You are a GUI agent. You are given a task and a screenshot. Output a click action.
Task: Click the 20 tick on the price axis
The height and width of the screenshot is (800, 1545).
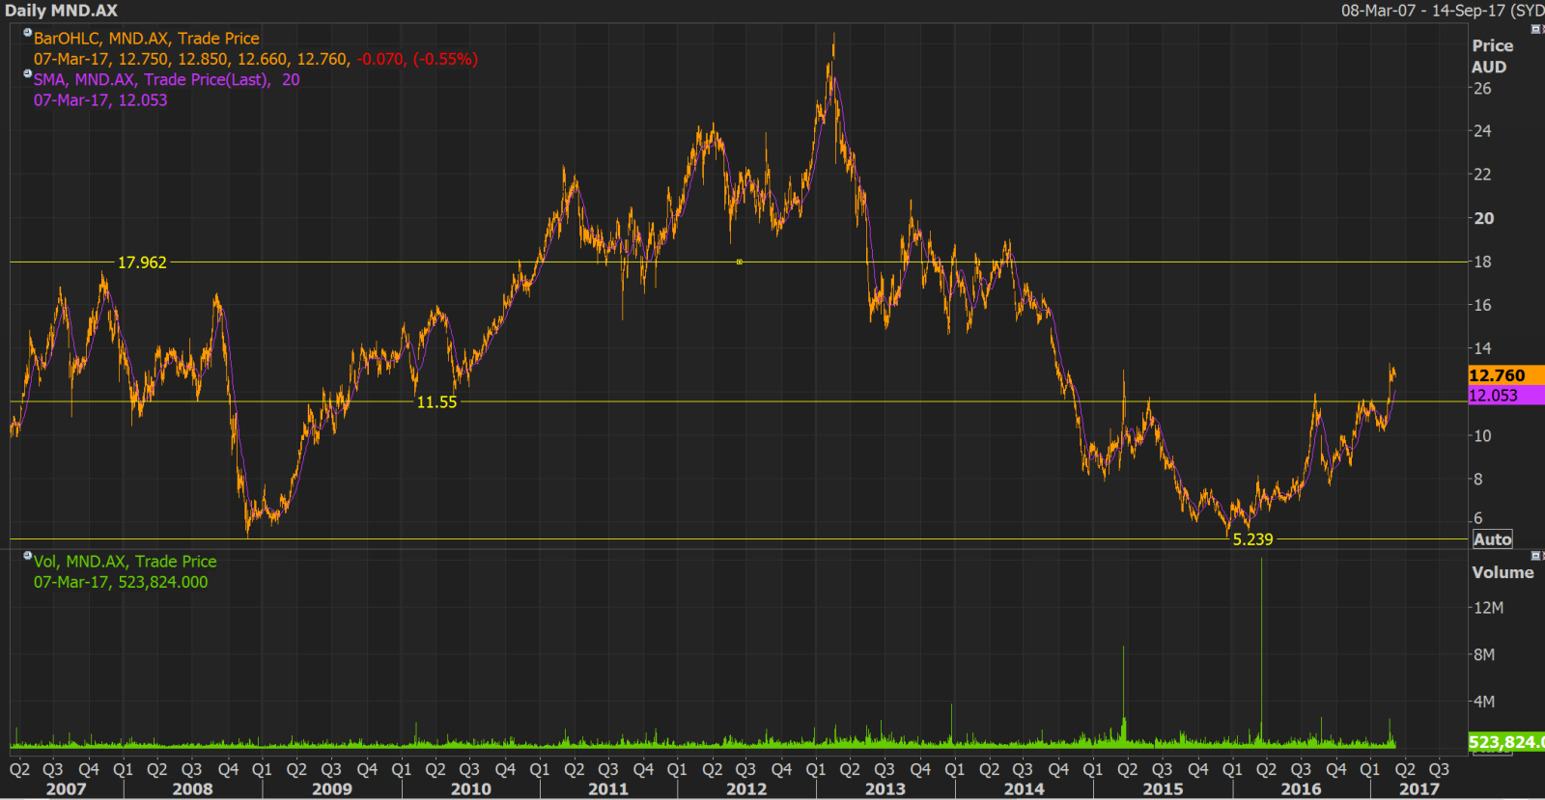click(1484, 218)
